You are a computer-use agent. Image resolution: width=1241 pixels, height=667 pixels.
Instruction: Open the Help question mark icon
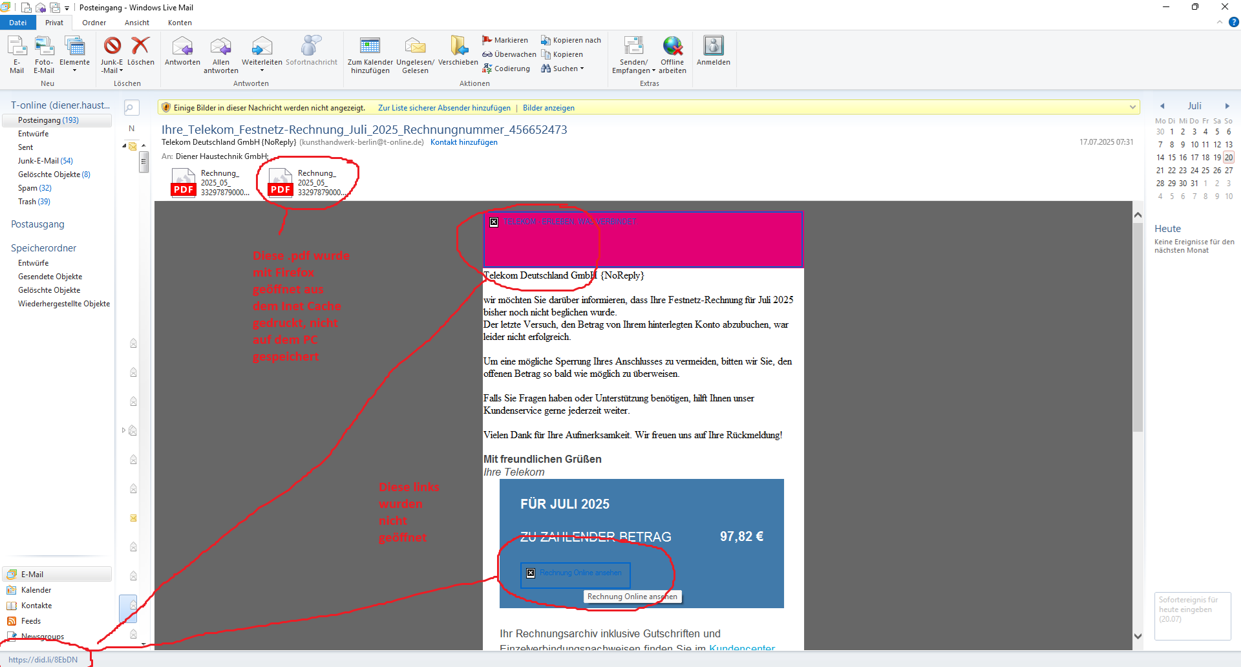click(x=1233, y=22)
